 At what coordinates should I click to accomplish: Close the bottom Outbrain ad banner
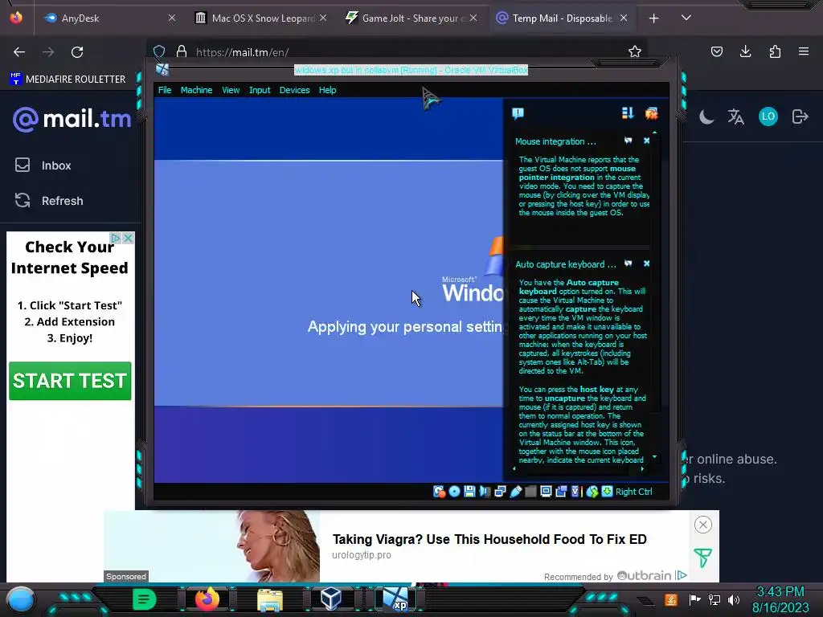click(x=702, y=525)
